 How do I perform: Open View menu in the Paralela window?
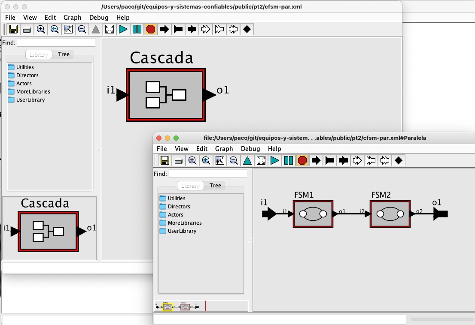[x=182, y=149]
